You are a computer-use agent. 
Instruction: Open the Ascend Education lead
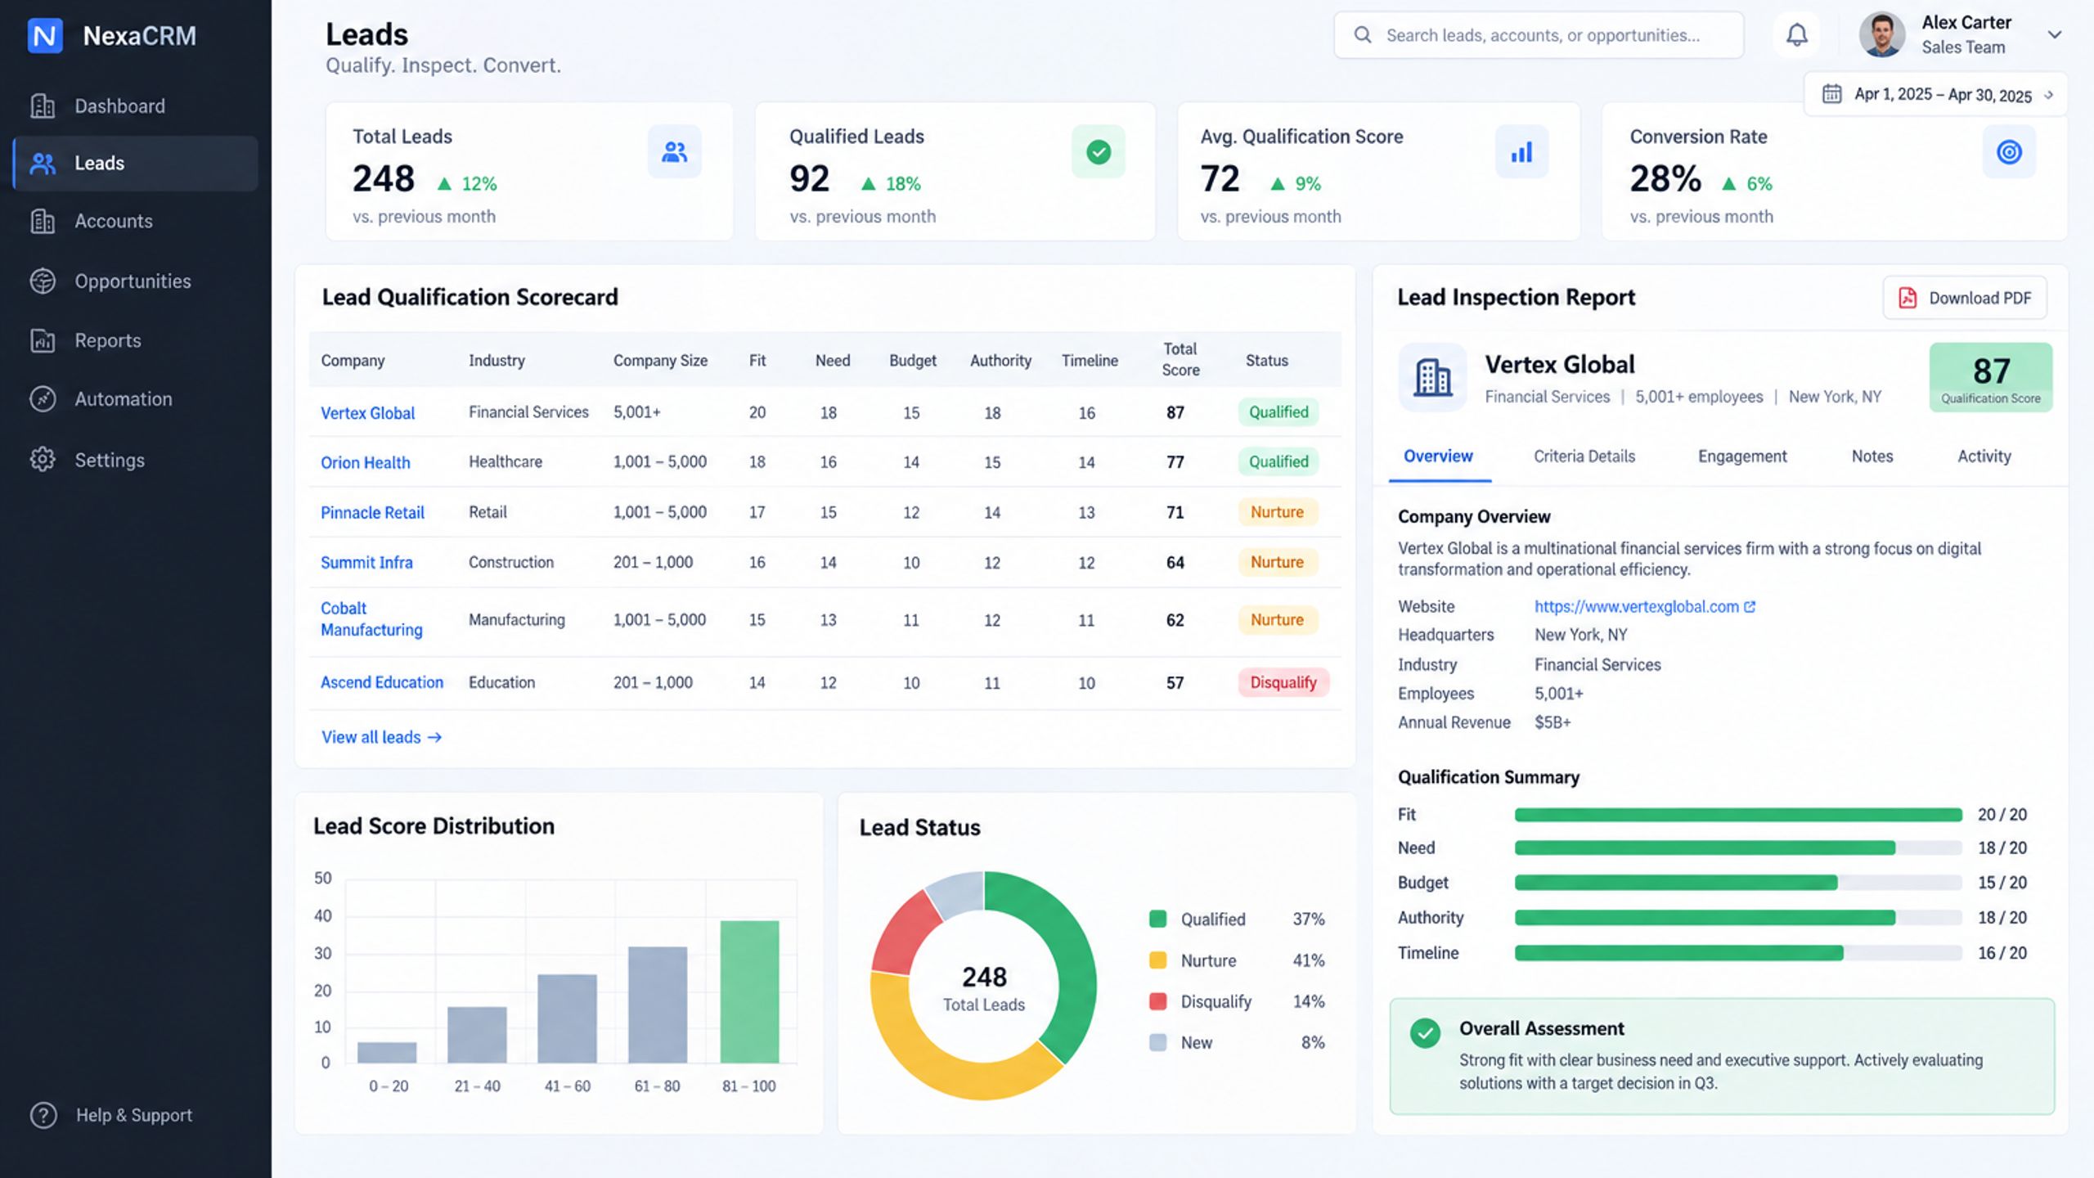(382, 682)
